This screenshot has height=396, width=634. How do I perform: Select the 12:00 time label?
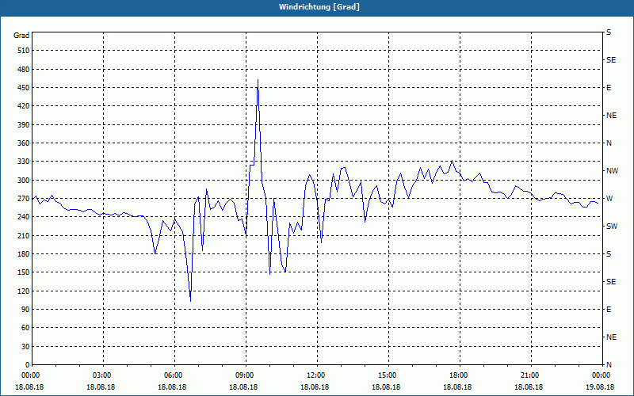click(x=314, y=375)
